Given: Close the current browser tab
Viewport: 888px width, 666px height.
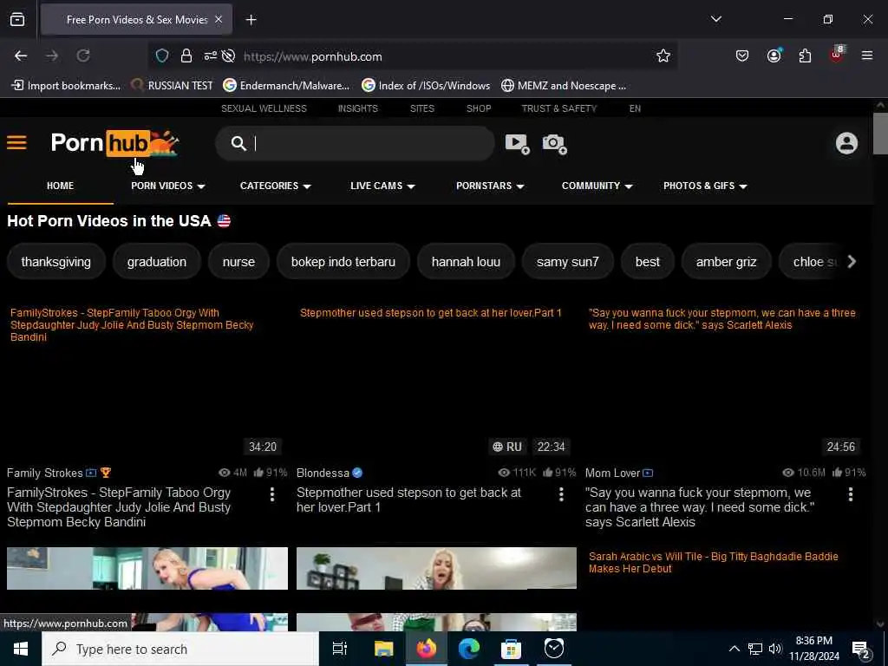Looking at the screenshot, I should [219, 20].
